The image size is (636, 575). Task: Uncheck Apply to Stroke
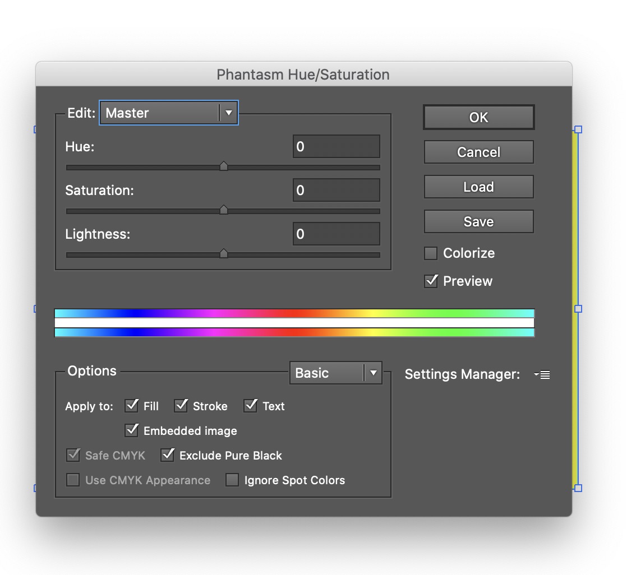pyautogui.click(x=181, y=406)
